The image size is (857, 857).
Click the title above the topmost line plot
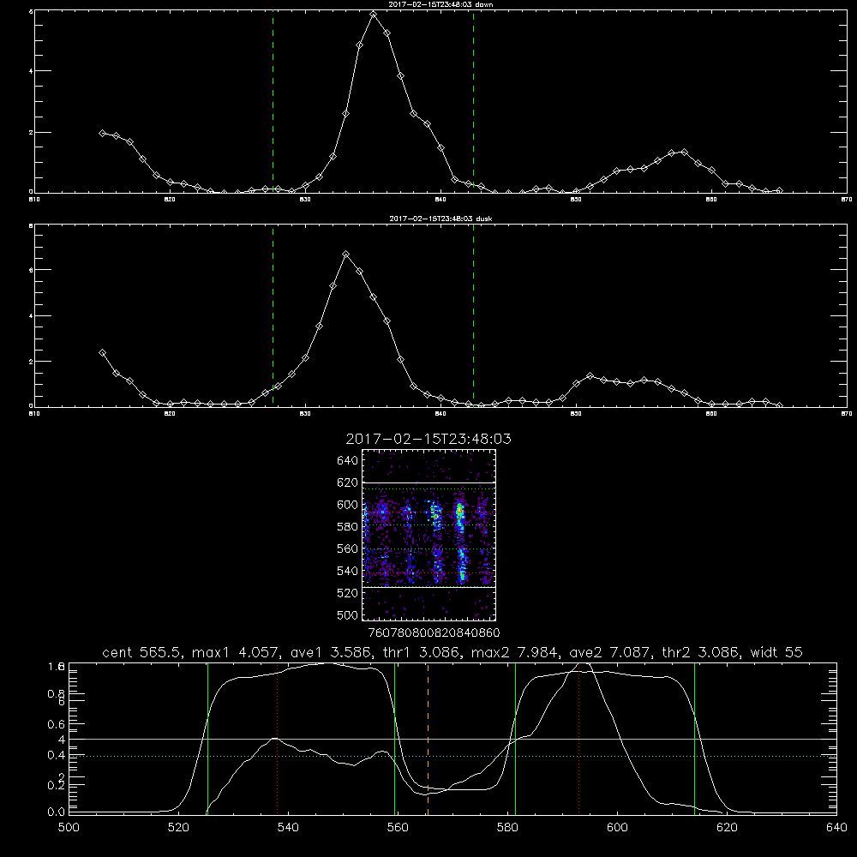pyautogui.click(x=440, y=4)
